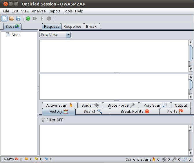The height and width of the screenshot is (163, 194).
Task: Switch to the Request tab
Action: point(51,26)
